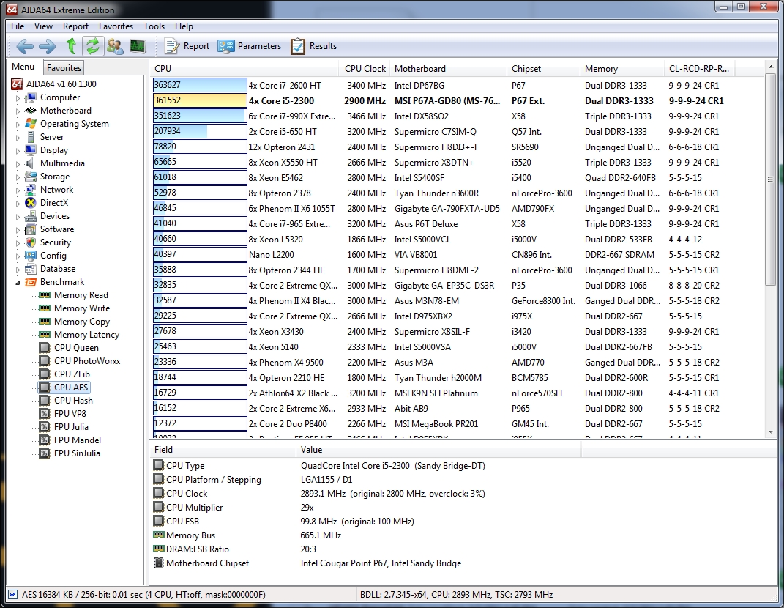The width and height of the screenshot is (784, 608).
Task: Expand the Motherboard tree node
Action: pos(19,111)
